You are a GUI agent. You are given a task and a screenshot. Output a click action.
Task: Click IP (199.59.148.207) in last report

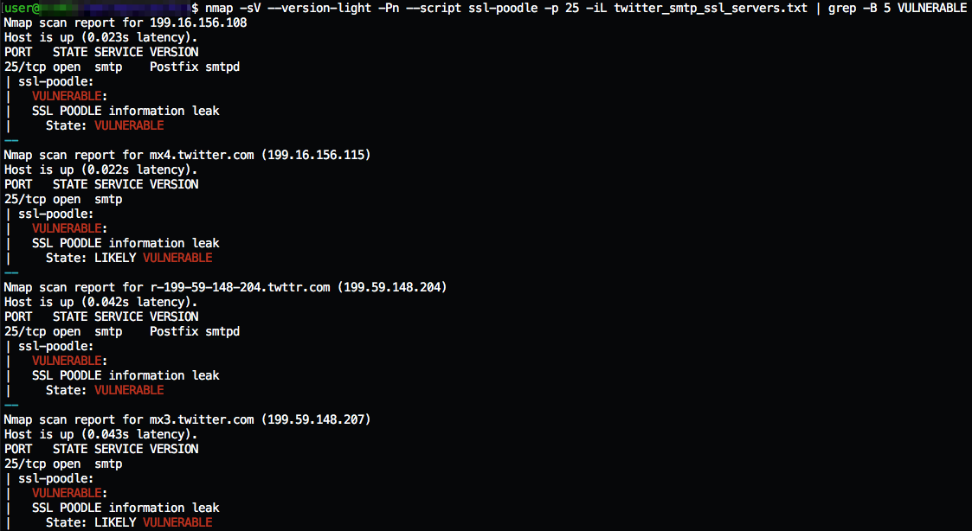coord(316,419)
